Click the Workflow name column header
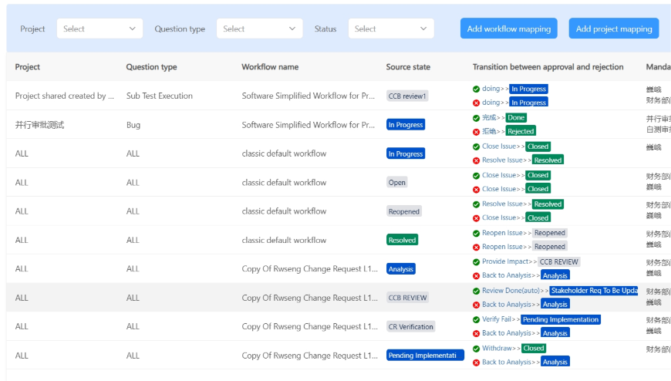Viewport: 671px width, 381px height. 270,67
